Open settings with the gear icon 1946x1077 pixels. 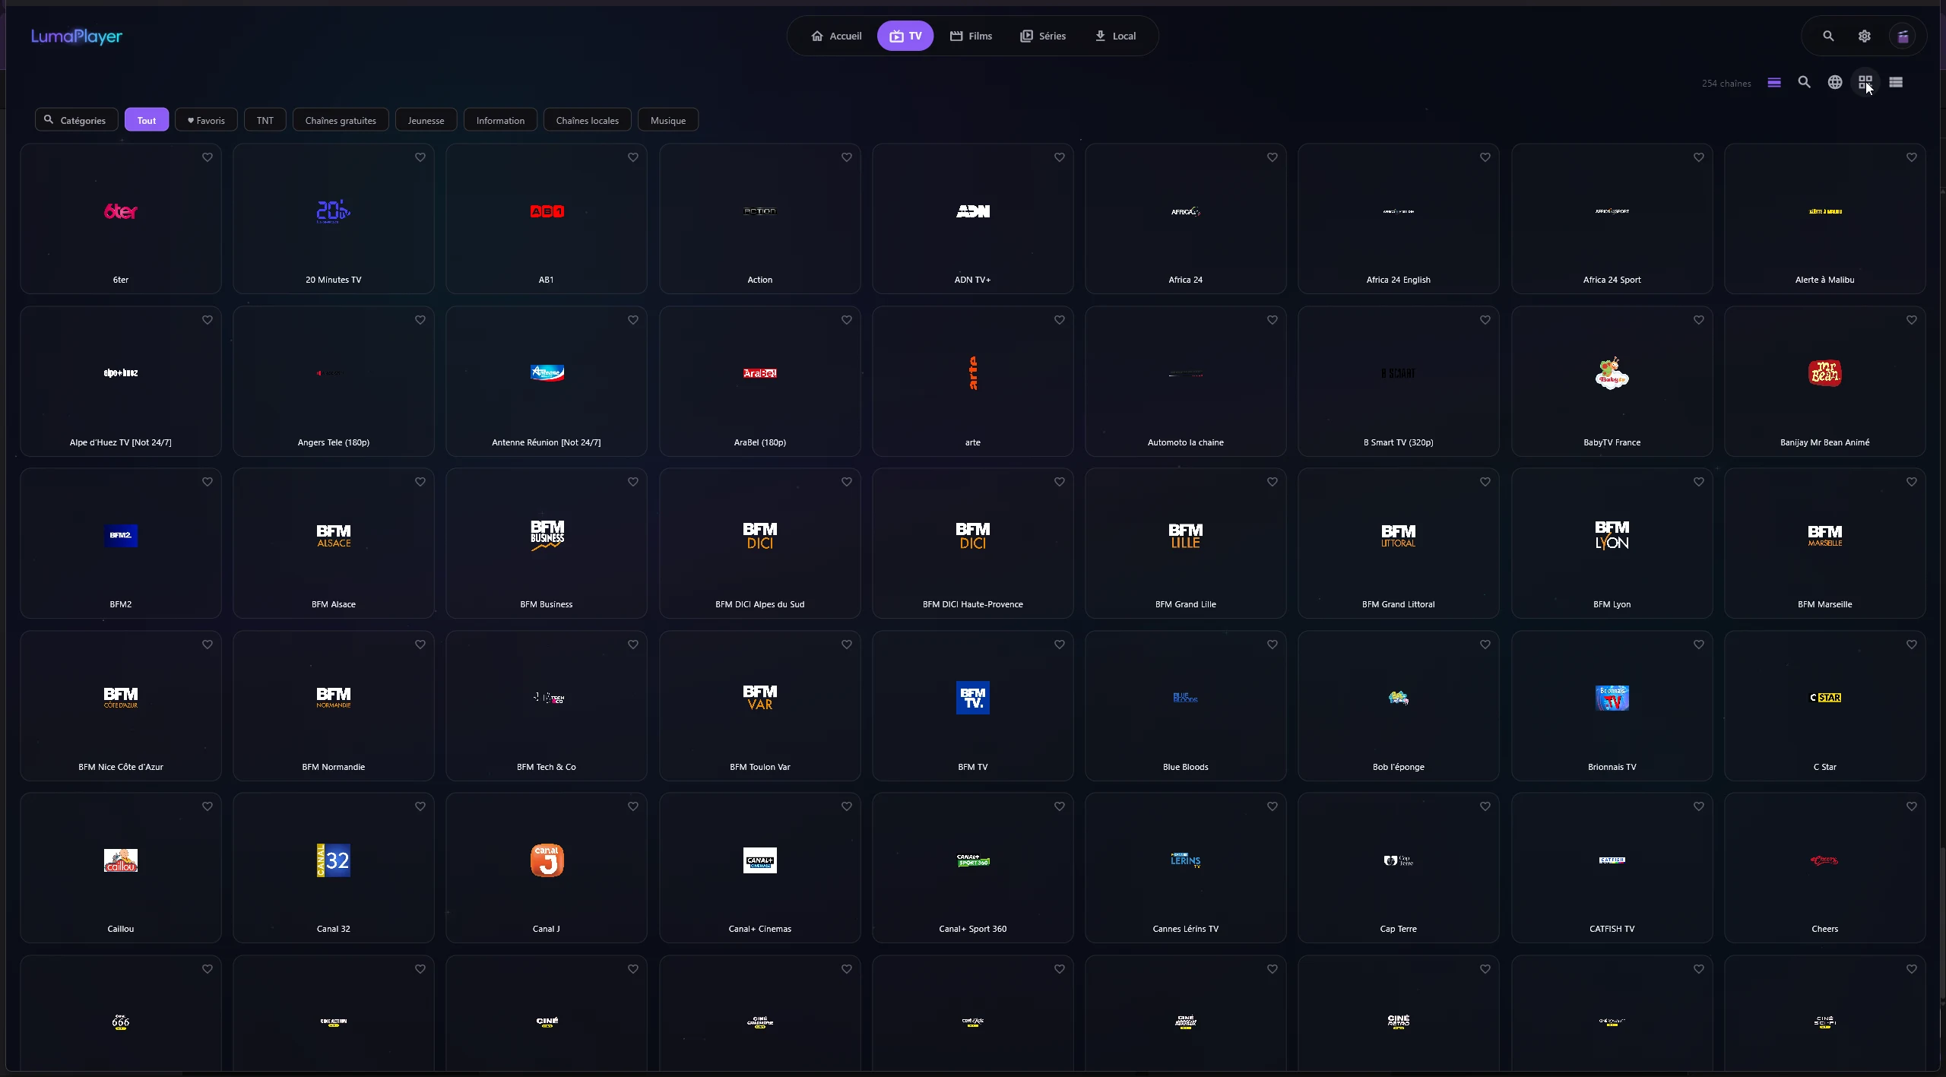click(x=1864, y=36)
